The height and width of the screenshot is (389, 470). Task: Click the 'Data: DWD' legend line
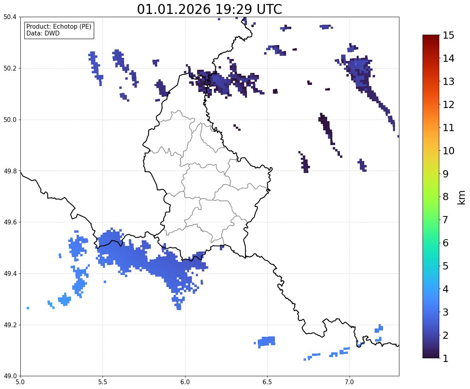click(x=43, y=33)
